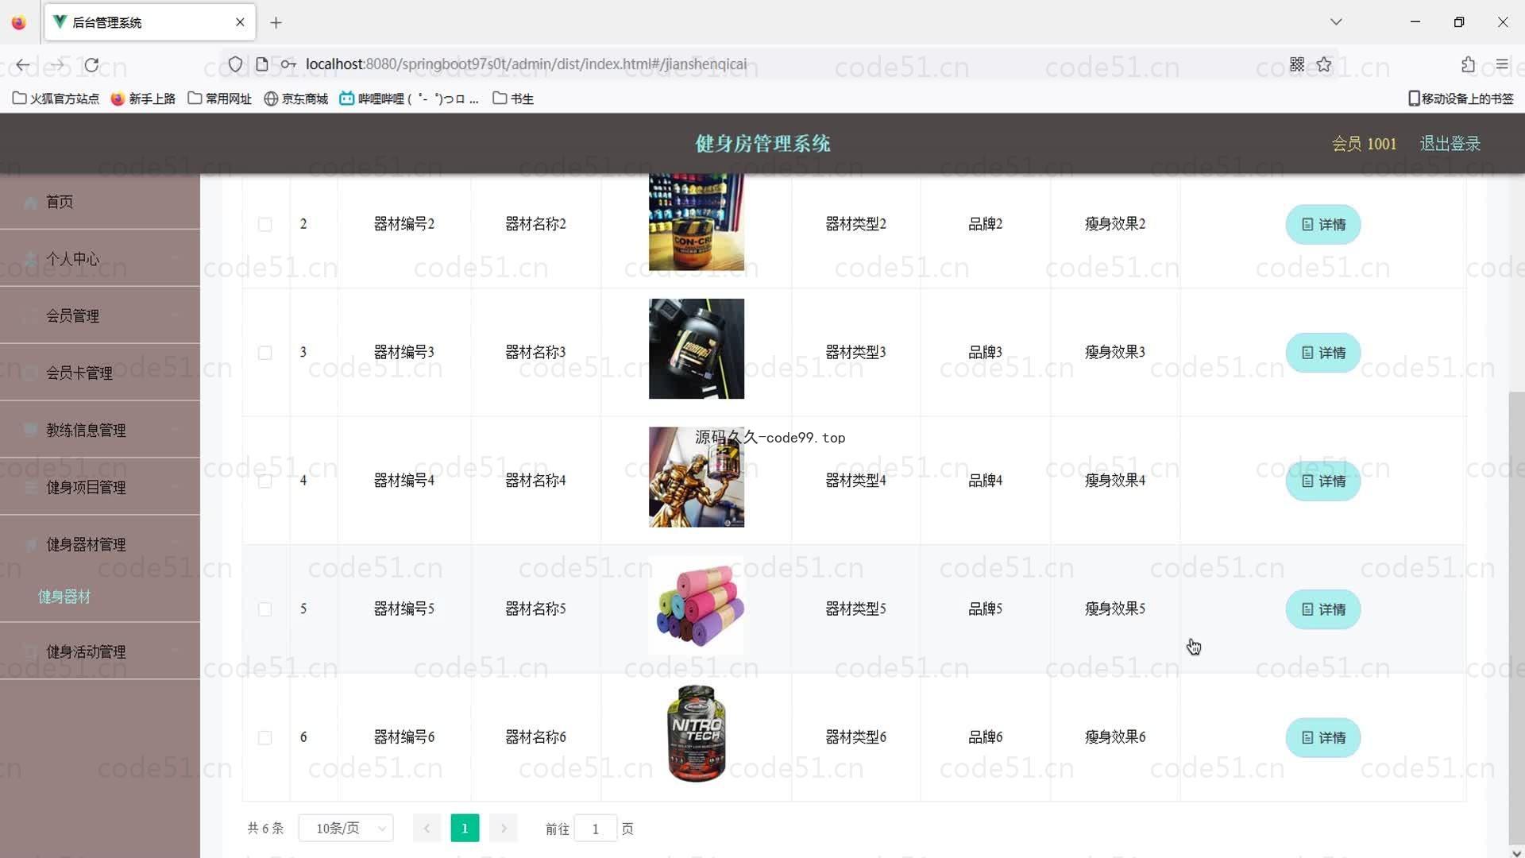Tick the checkbox for row 5
The width and height of the screenshot is (1525, 858).
click(x=265, y=609)
